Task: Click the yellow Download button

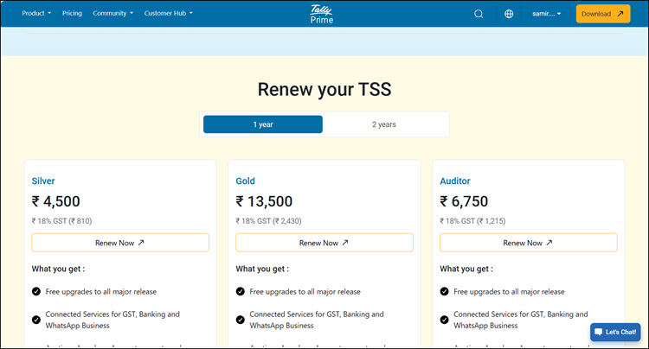Action: (603, 14)
